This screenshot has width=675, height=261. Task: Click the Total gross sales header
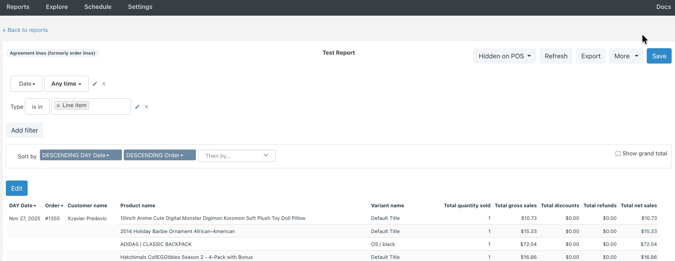point(516,206)
